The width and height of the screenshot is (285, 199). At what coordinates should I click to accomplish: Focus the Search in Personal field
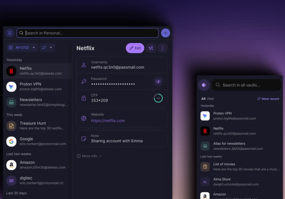(87, 33)
